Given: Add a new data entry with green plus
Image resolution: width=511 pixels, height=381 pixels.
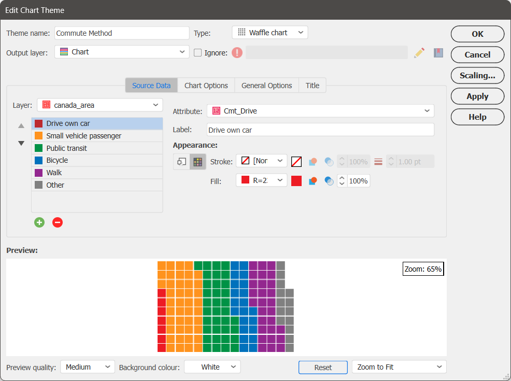Looking at the screenshot, I should [39, 222].
